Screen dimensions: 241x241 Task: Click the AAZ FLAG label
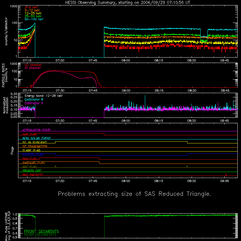tap(30, 167)
